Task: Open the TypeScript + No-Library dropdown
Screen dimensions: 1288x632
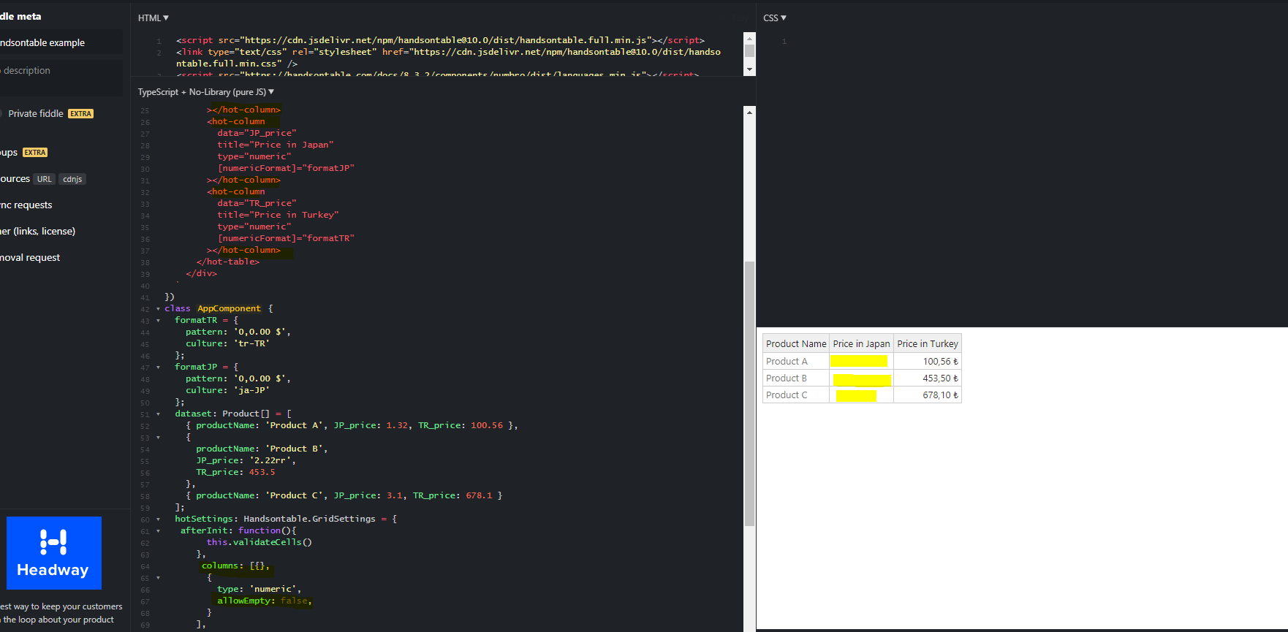Action: pos(206,92)
